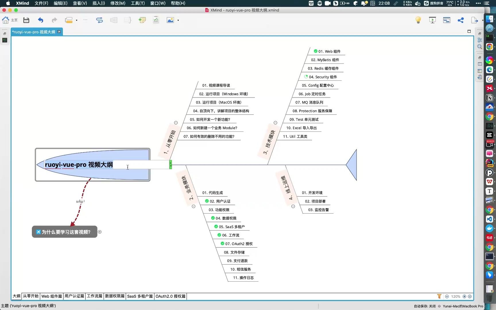This screenshot has height=310, width=496.
Task: Select the 02. MyBatis 组件 topic
Action: [325, 60]
